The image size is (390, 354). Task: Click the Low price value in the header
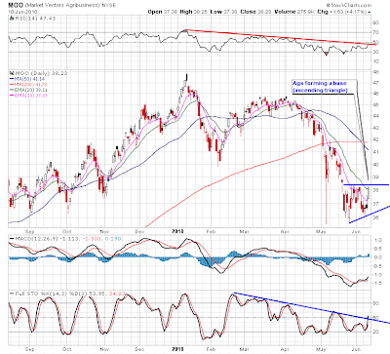click(230, 12)
